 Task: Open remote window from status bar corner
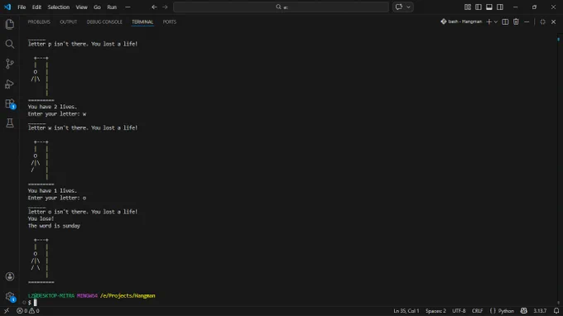click(7, 311)
